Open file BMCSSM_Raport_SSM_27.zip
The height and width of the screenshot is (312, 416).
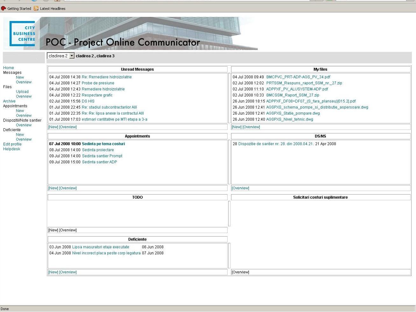[293, 95]
